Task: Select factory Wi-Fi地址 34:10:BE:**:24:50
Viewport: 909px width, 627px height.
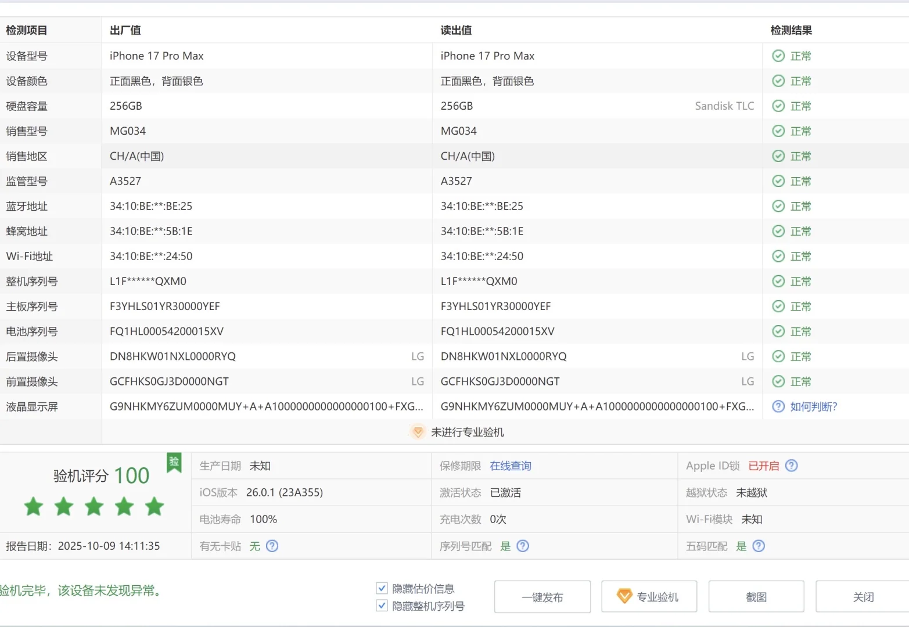Action: click(151, 256)
